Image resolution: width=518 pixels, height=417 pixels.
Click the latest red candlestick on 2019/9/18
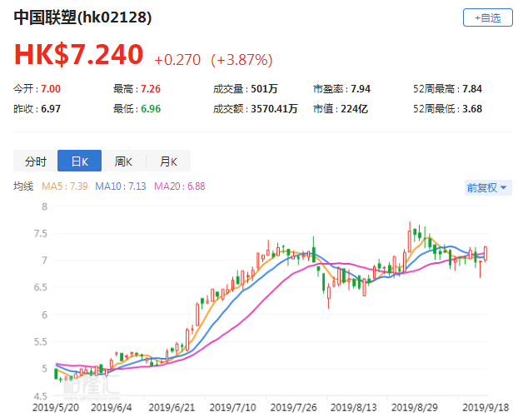point(486,254)
